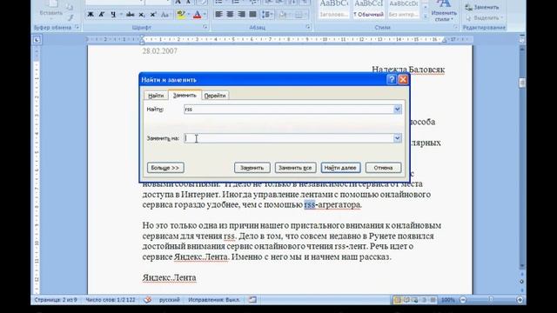Viewport: 557px width, 313px height.
Task: Click the Страница: 2 из 9 status
Action: pos(56,300)
